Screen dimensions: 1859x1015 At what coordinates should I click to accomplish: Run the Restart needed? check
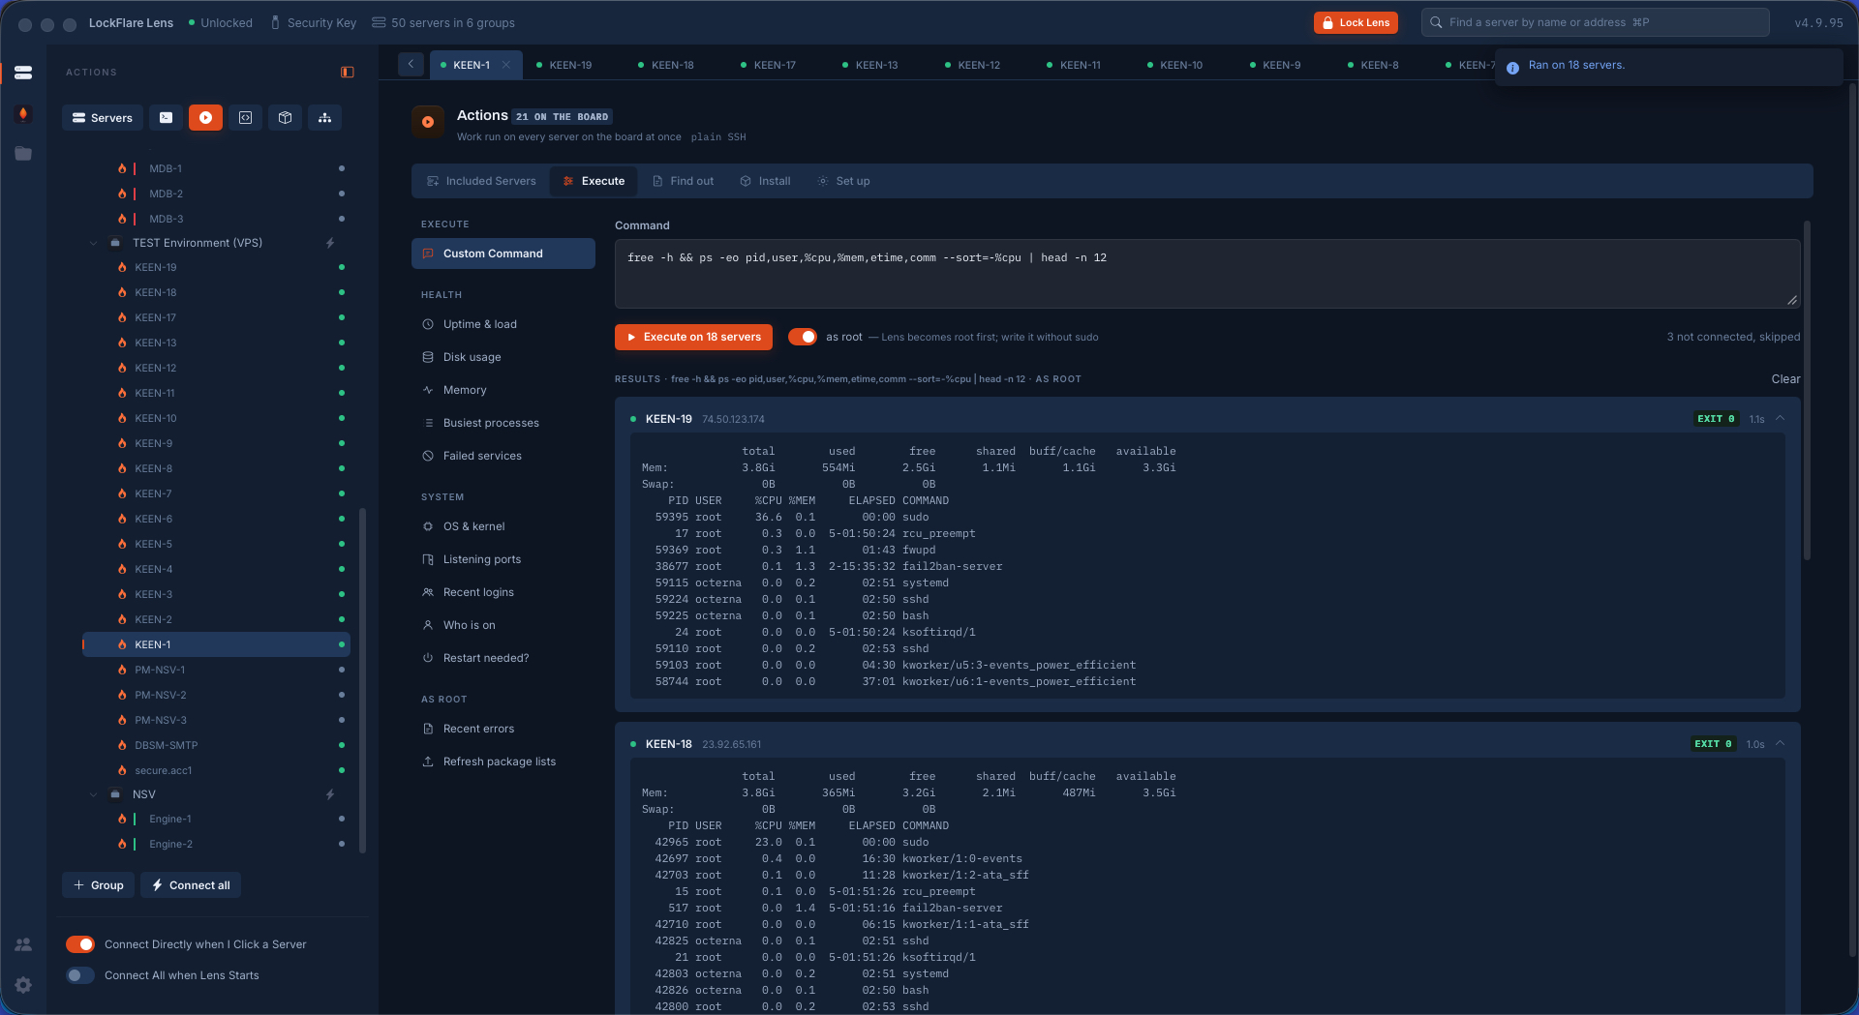(x=503, y=658)
